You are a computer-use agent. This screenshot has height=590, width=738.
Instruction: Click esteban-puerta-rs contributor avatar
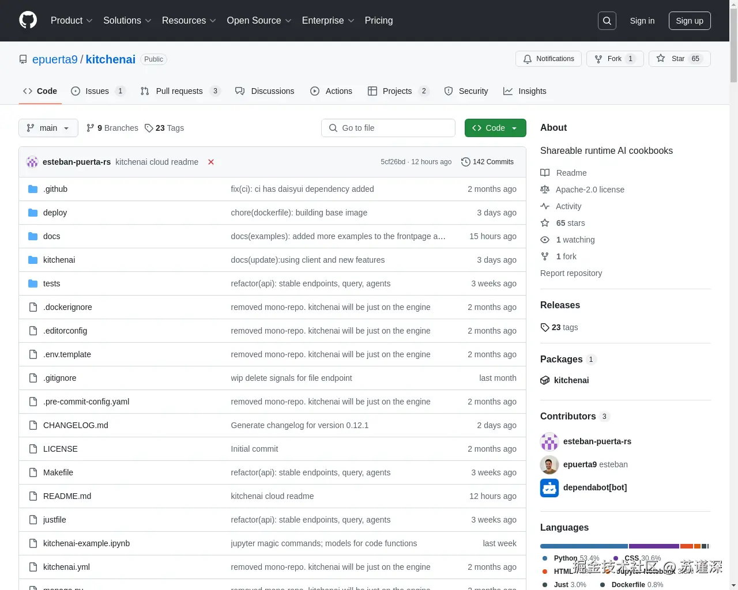click(x=549, y=441)
